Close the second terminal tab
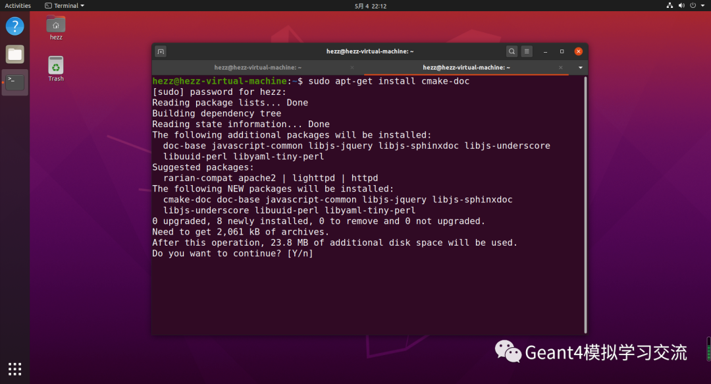This screenshot has height=384, width=711. point(560,68)
